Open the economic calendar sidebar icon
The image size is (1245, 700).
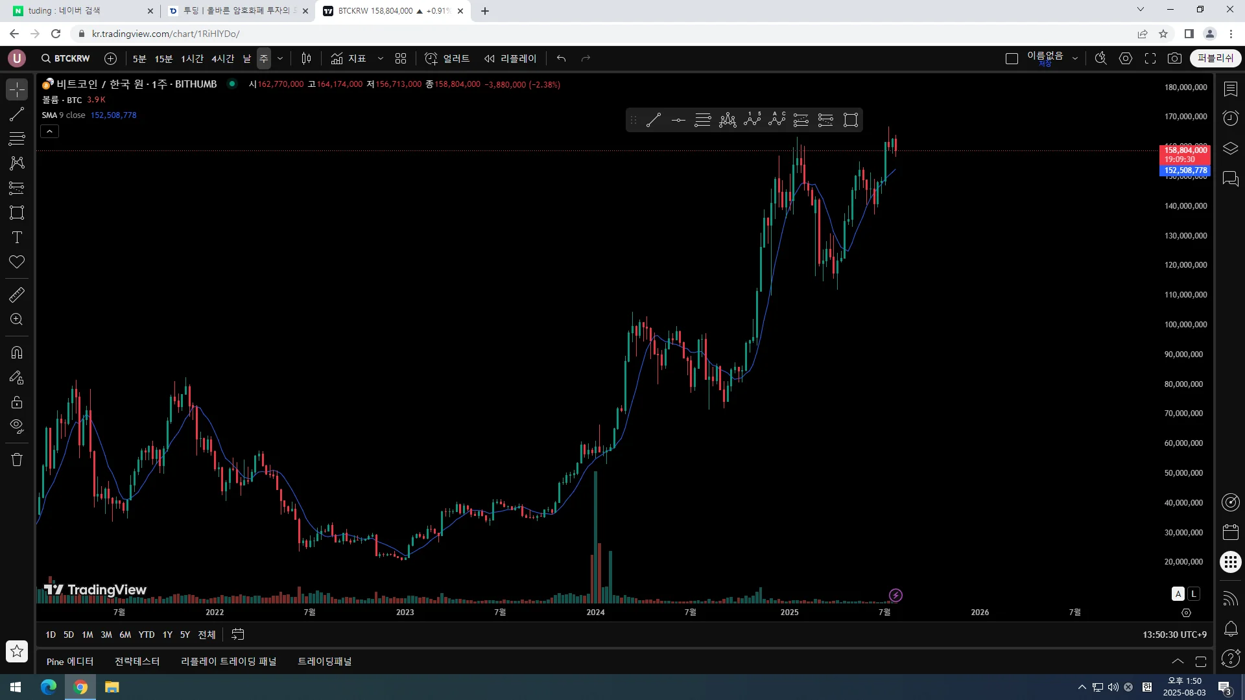pyautogui.click(x=1230, y=532)
